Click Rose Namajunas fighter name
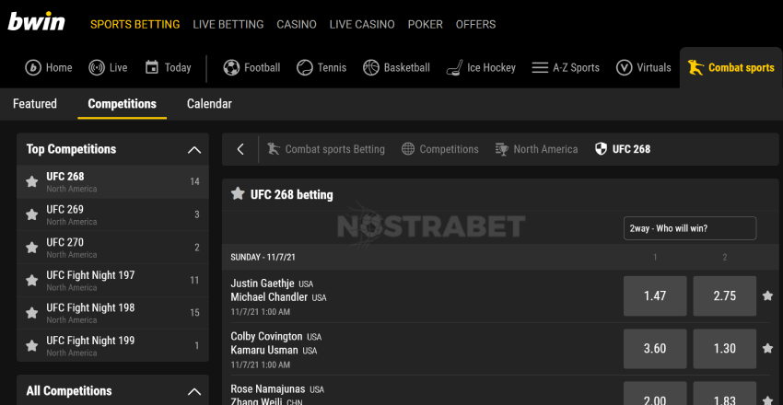Image resolution: width=783 pixels, height=405 pixels. coord(268,388)
